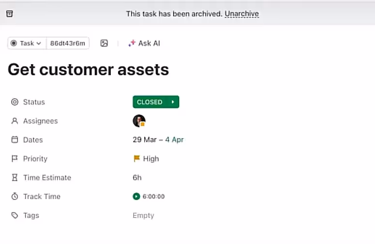Screen dimensions: 375x244
Task: Click the assignee avatar
Action: pos(139,121)
